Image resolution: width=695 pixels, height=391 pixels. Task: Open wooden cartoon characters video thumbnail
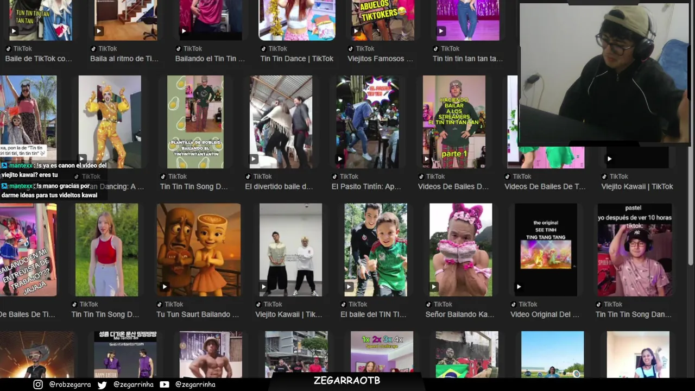[x=199, y=250]
